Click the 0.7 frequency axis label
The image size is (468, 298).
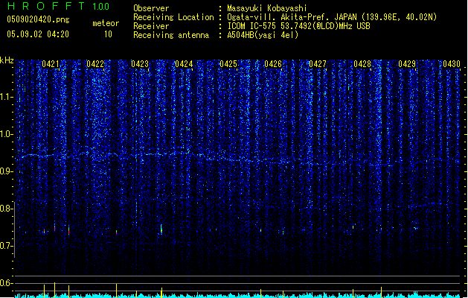[x=7, y=246]
